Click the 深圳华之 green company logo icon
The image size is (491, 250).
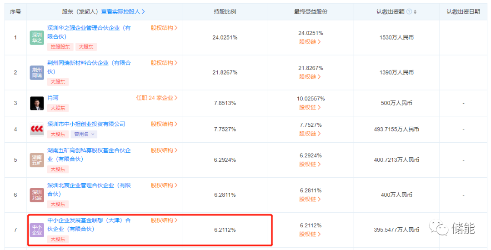pyautogui.click(x=37, y=38)
